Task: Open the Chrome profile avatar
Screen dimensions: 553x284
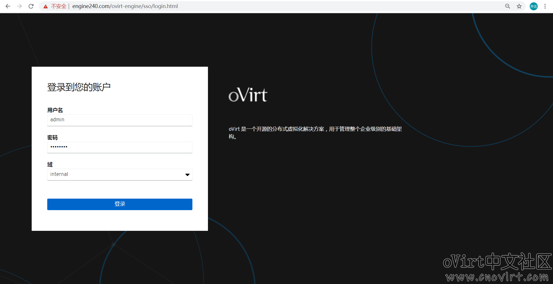Action: click(534, 6)
